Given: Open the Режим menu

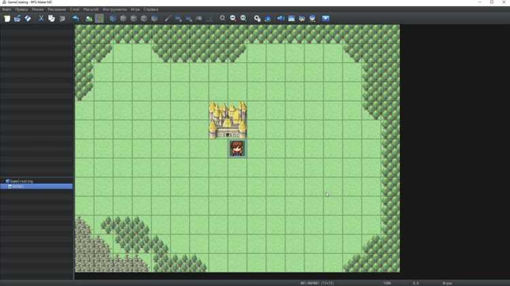Looking at the screenshot, I should point(37,10).
